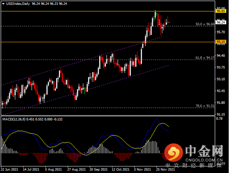Select the 78.6 = 91.51 Fibonacci label
Viewport: 229px width, 173px height.
pyautogui.click(x=205, y=106)
